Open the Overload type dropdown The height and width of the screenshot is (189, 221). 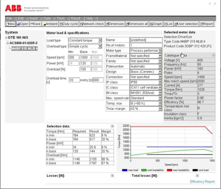pyautogui.click(x=100, y=46)
